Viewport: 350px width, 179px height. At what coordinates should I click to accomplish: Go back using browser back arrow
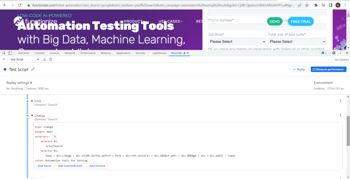(5, 5)
